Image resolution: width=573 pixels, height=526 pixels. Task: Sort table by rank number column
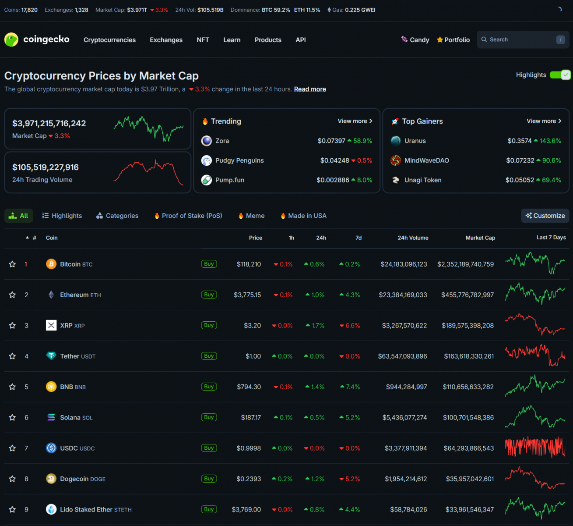[34, 238]
